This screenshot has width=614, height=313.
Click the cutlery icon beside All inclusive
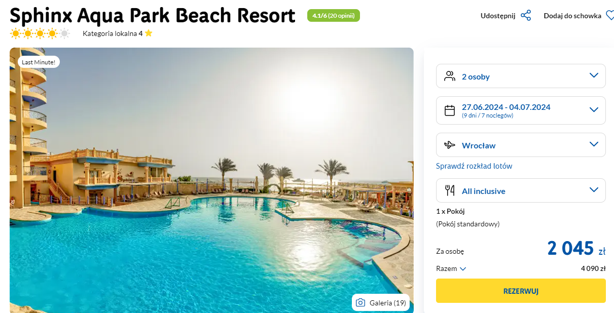(x=450, y=191)
